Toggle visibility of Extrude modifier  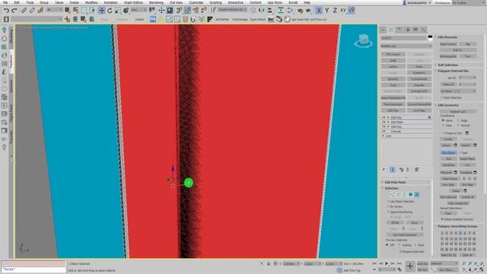coord(384,132)
